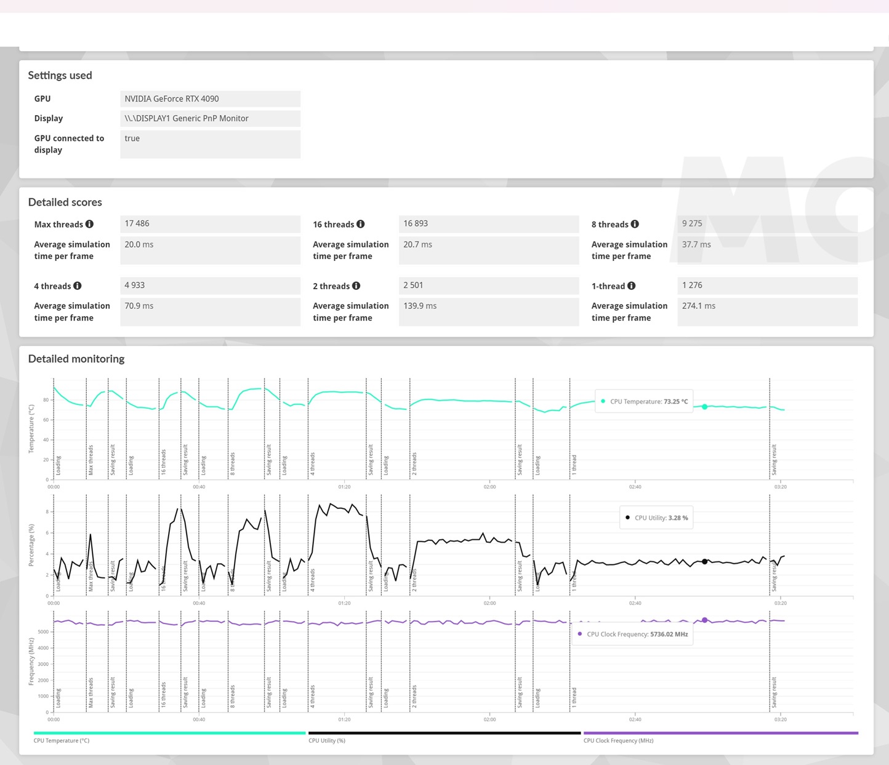
Task: Open the 8 threads info icon
Action: click(635, 224)
